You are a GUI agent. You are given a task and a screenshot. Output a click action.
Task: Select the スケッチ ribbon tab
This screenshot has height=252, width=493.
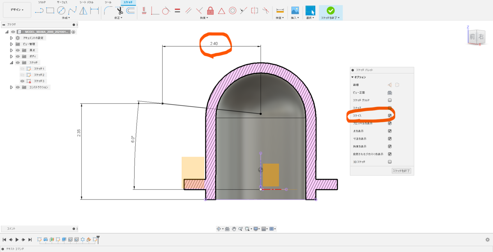click(x=128, y=2)
